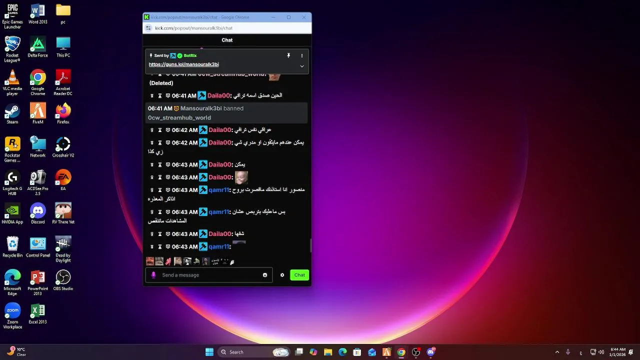Image resolution: width=640 pixels, height=360 pixels.
Task: Open the emoji picker in the message box
Action: [x=265, y=275]
